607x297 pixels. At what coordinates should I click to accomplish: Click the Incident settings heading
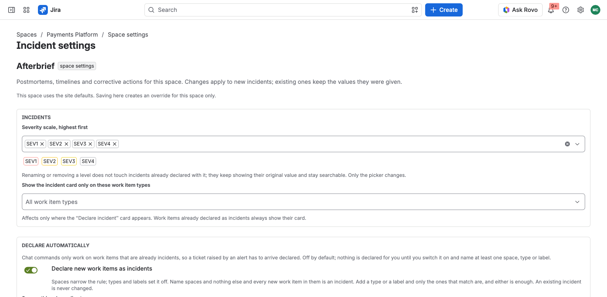pyautogui.click(x=56, y=46)
